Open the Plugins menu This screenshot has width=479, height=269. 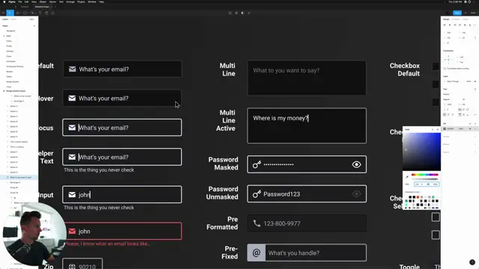pos(81,1)
